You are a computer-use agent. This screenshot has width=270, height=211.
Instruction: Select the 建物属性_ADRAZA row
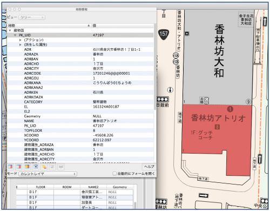pyautogui.click(x=80, y=144)
